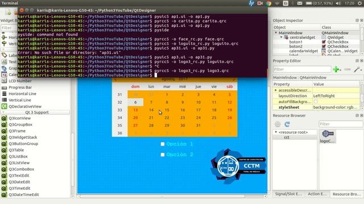Toggle the autoFillBackground property checkbox

(x=316, y=101)
